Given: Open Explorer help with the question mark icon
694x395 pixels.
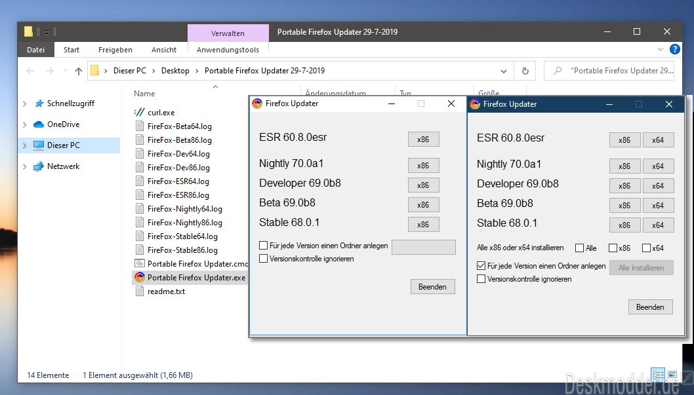Looking at the screenshot, I should pos(674,50).
